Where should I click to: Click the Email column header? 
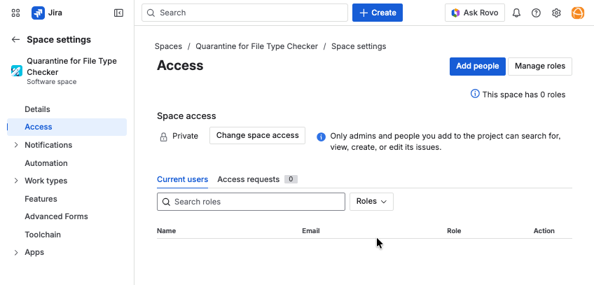(x=310, y=231)
